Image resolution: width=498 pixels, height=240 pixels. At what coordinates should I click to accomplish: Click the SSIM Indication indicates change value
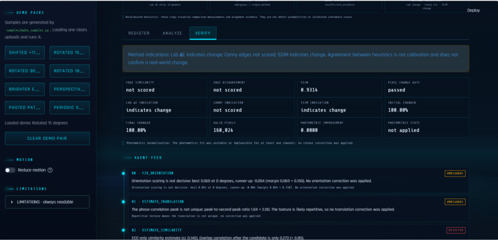point(323,110)
